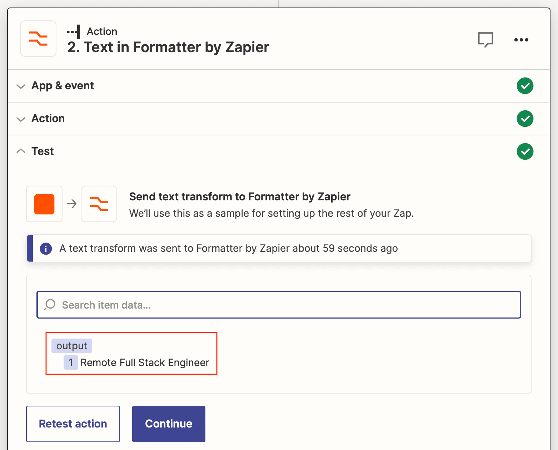
Task: Select the output data pill
Action: coord(71,345)
